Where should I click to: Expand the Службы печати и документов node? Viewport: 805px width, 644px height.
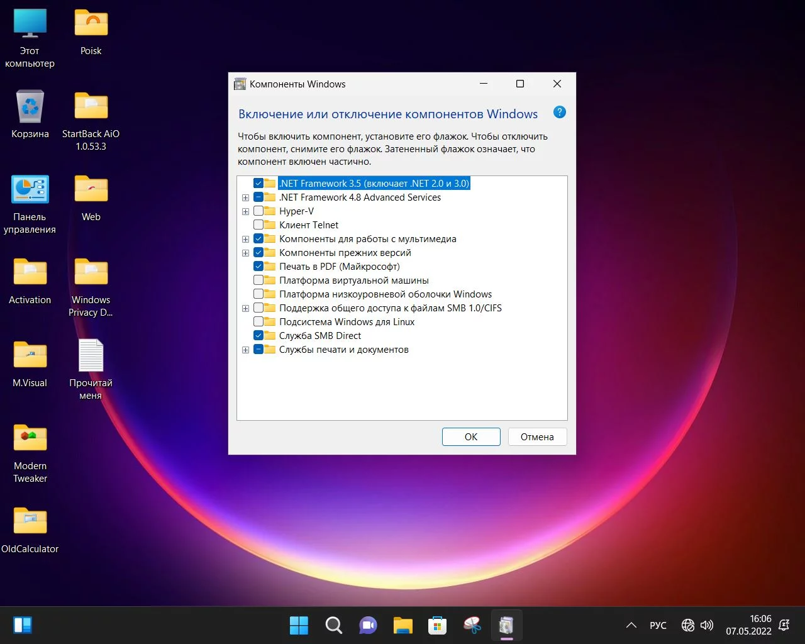245,350
